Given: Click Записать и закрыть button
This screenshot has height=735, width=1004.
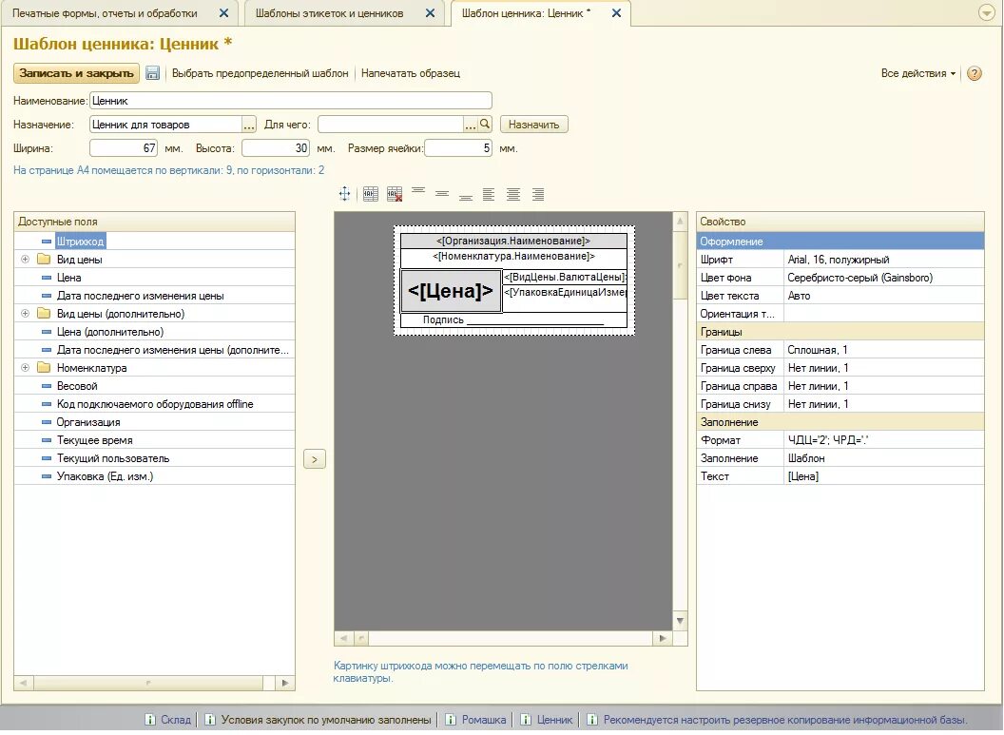Looking at the screenshot, I should pos(76,73).
